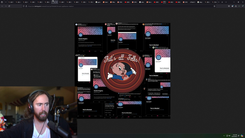Viewport: 245px width, 138px height.
Task: Open Firefox View at the tab bar's left end
Action: [x=2, y=2]
